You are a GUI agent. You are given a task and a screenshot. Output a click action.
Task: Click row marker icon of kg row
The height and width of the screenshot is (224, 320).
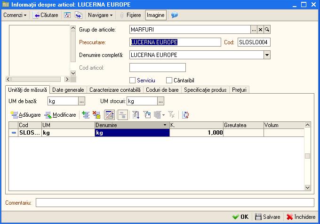(x=14, y=133)
